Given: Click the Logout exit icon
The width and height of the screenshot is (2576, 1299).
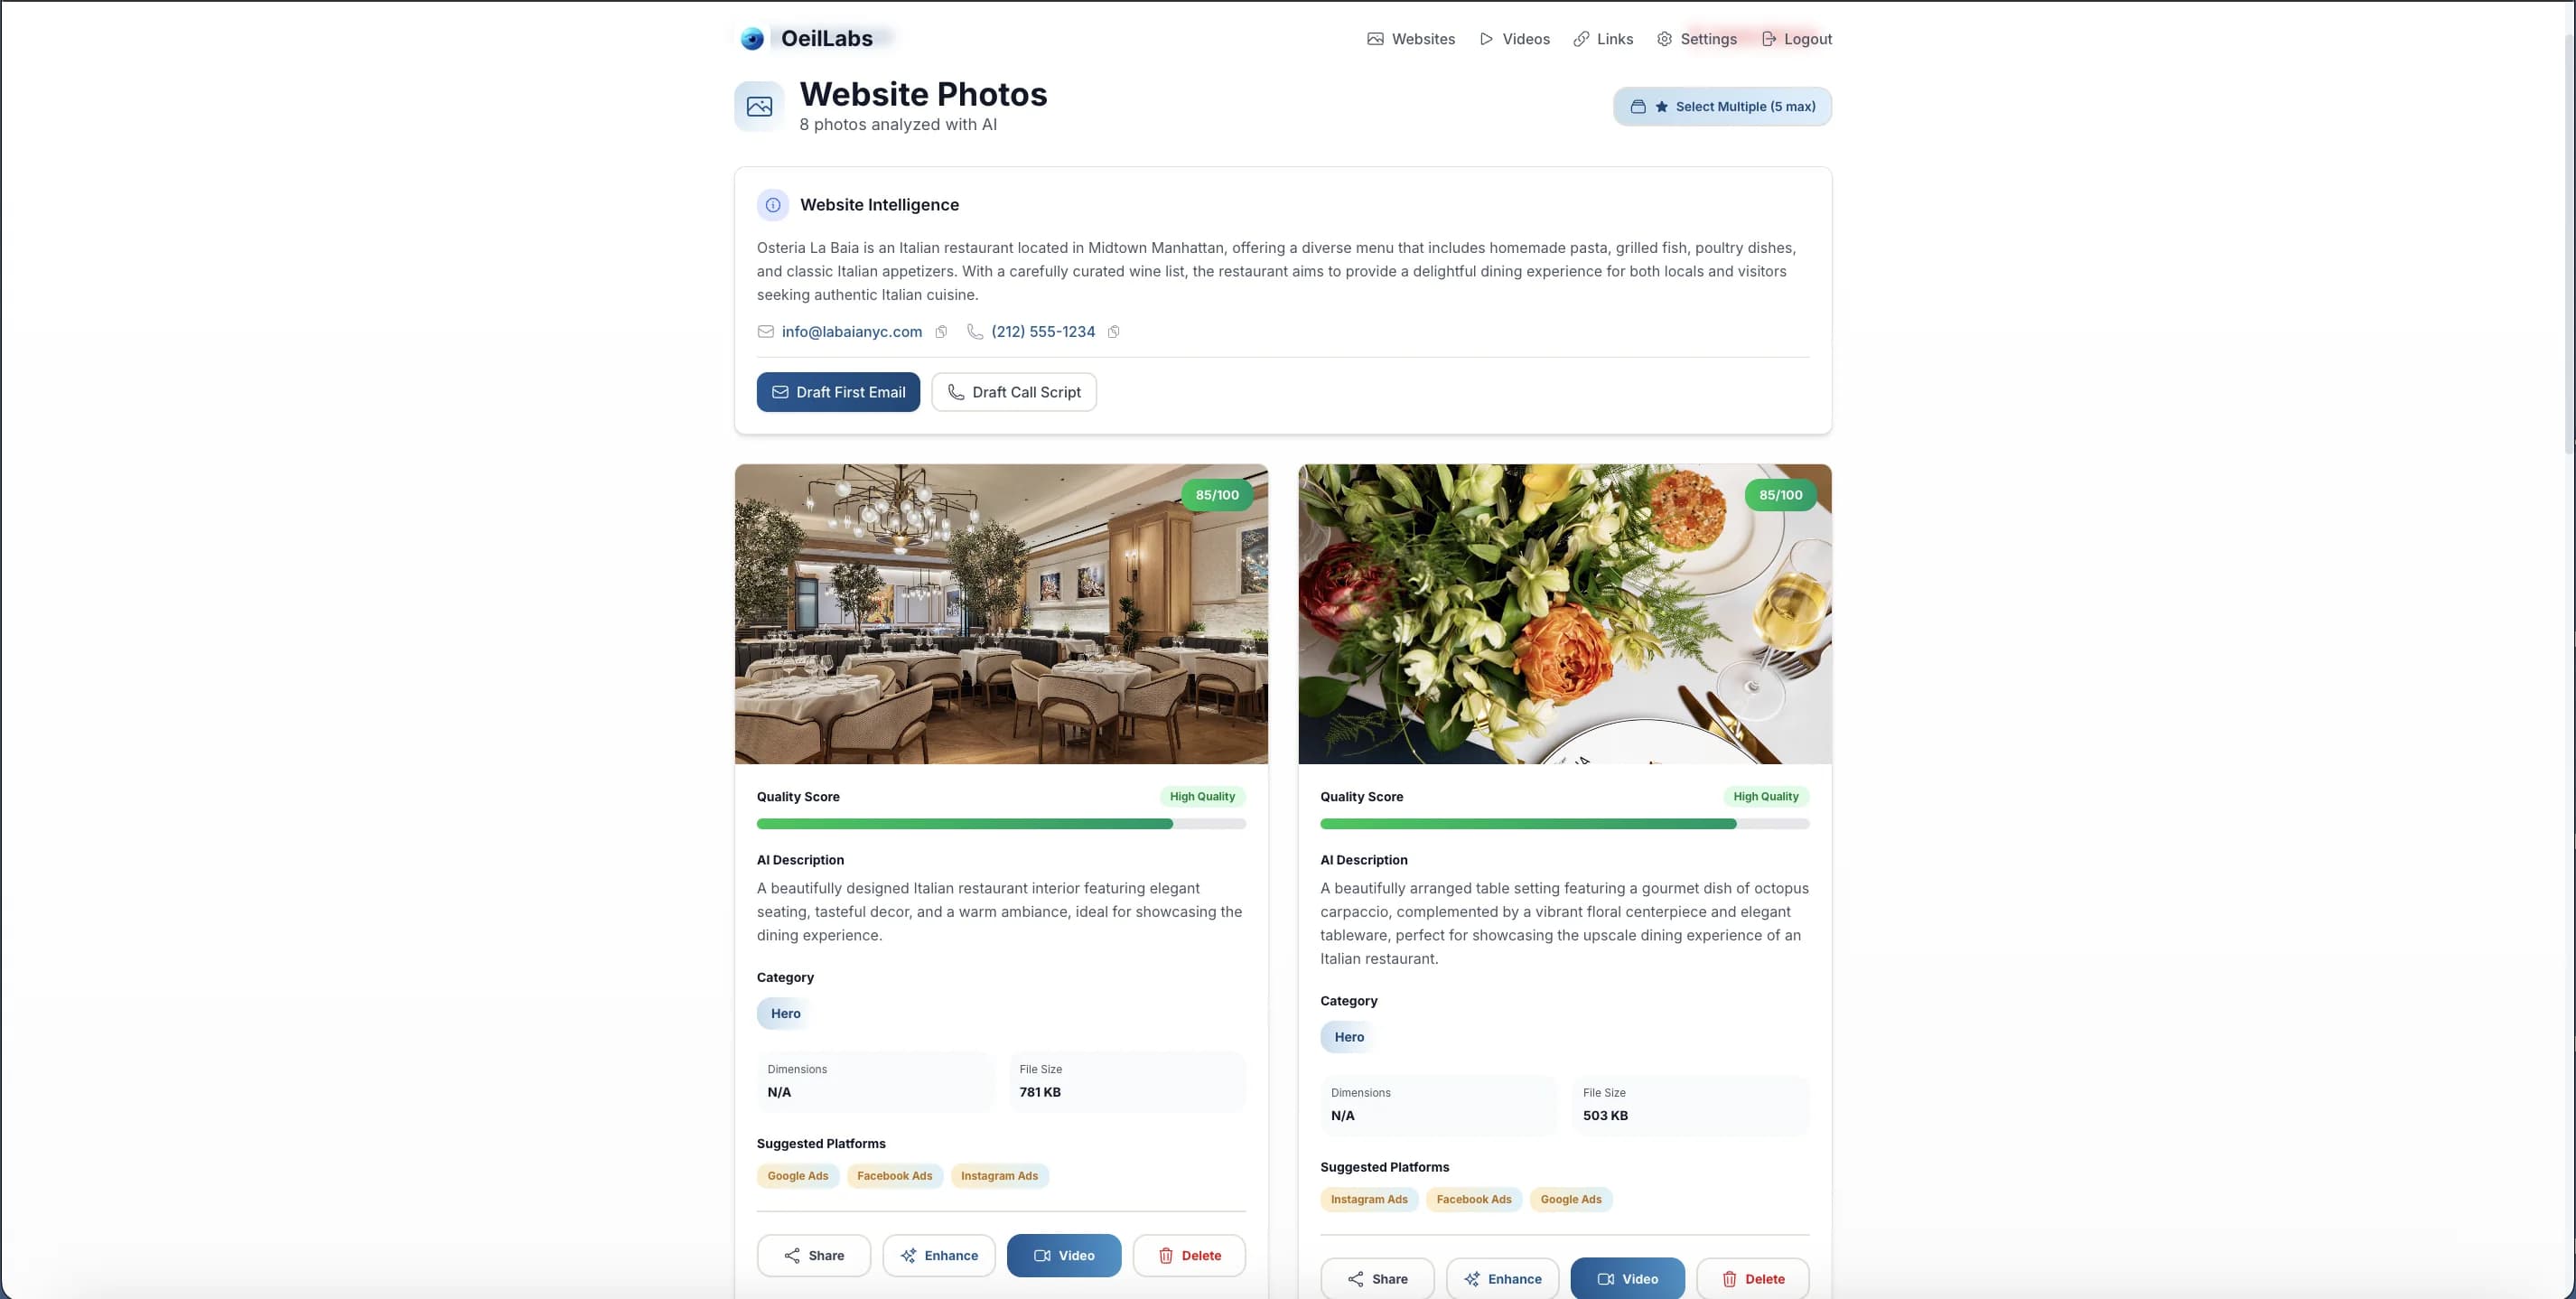Looking at the screenshot, I should click(1769, 39).
